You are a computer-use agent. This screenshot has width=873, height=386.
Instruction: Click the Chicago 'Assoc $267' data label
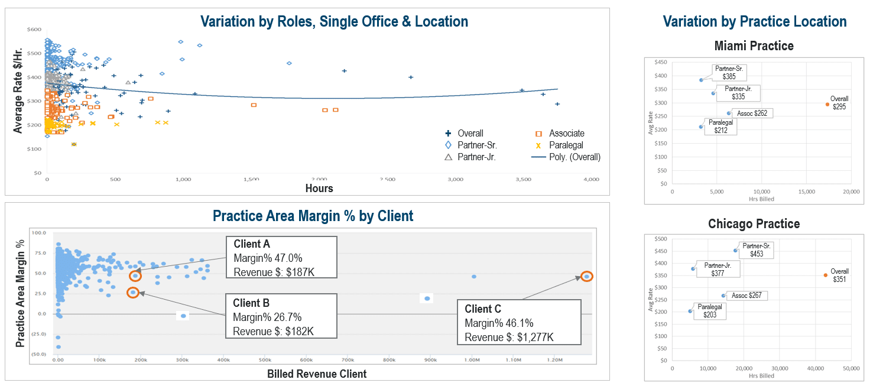(747, 295)
